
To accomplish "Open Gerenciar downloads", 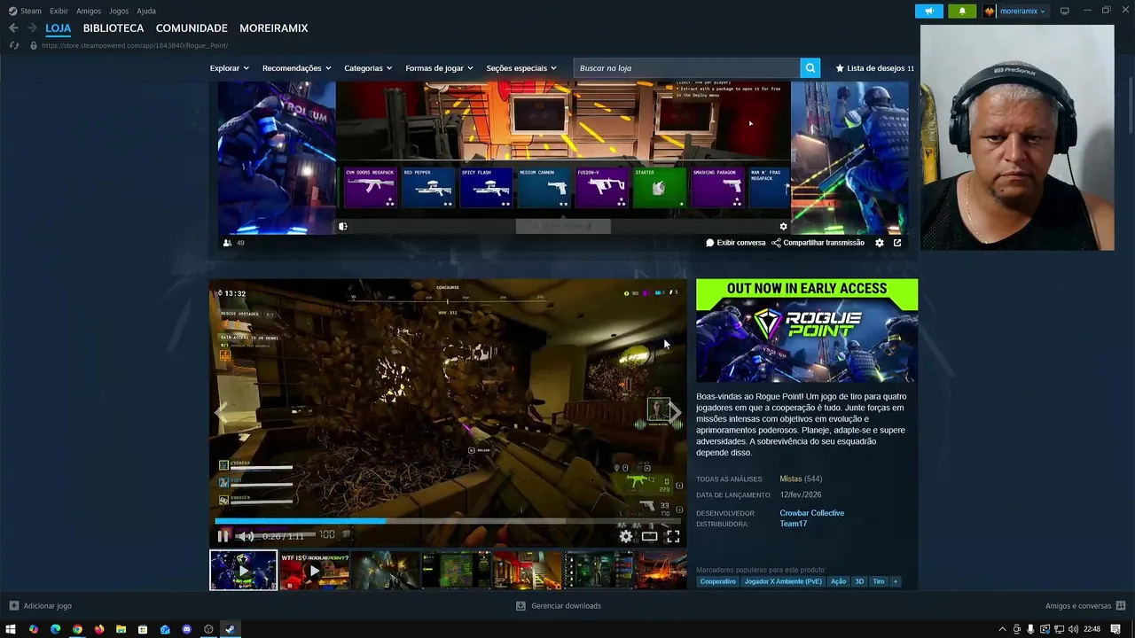I will [559, 606].
